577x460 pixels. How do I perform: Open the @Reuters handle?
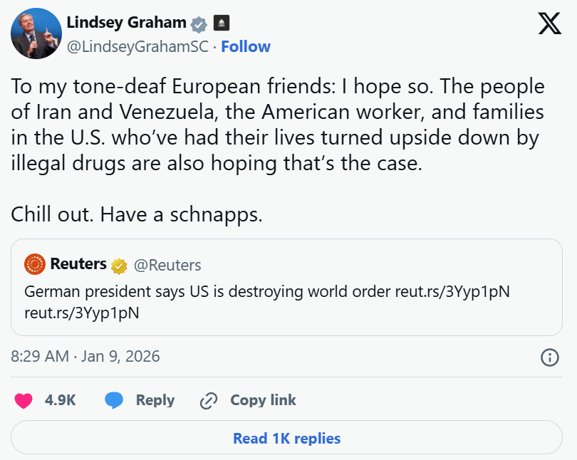coord(167,265)
